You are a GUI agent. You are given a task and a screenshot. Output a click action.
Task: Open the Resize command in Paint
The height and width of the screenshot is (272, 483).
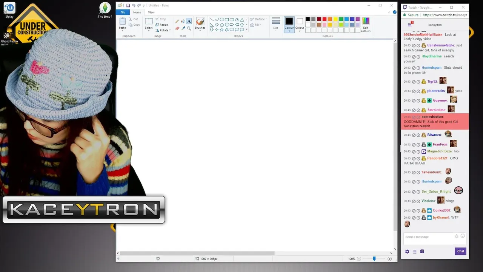tap(162, 25)
